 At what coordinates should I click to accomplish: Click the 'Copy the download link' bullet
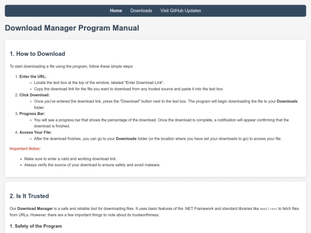(x=129, y=89)
